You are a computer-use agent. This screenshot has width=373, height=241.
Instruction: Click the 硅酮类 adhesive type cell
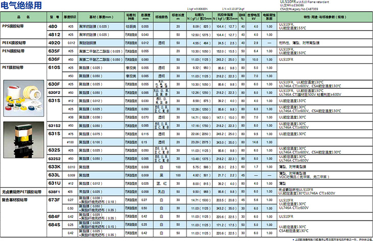coord(131,27)
